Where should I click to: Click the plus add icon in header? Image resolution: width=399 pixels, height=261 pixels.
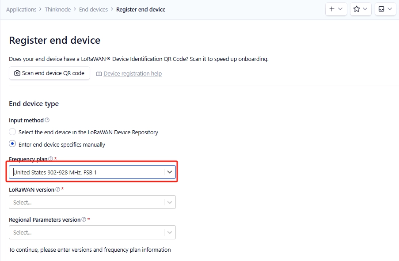click(x=331, y=9)
